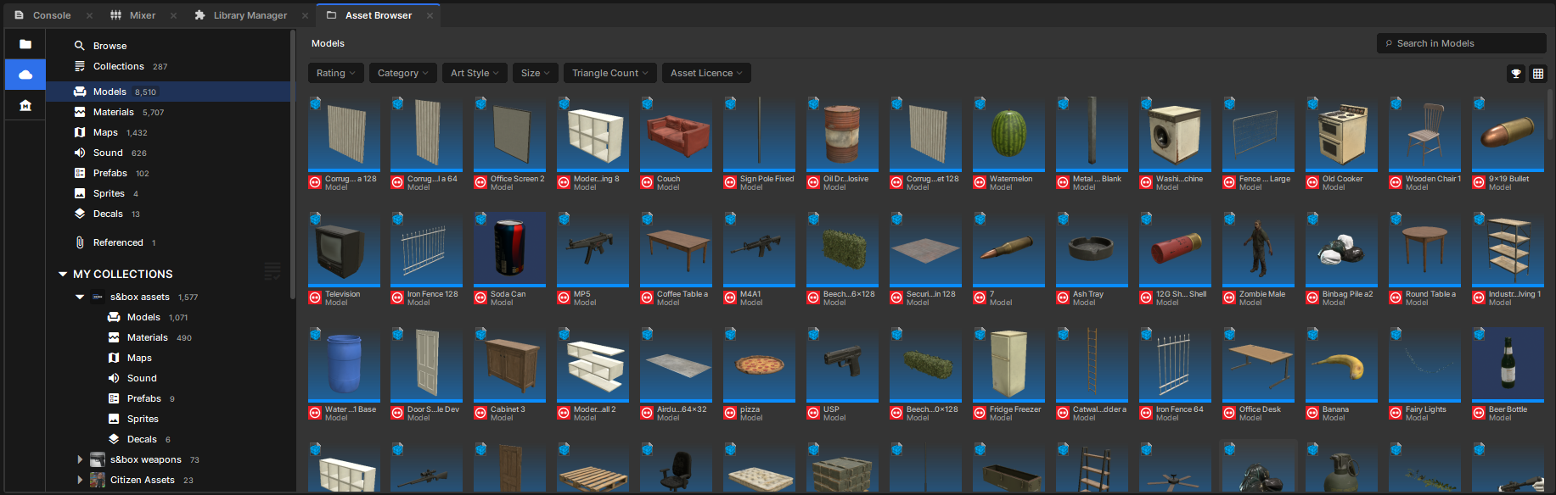Expand the s&box weapons collection

(80, 459)
